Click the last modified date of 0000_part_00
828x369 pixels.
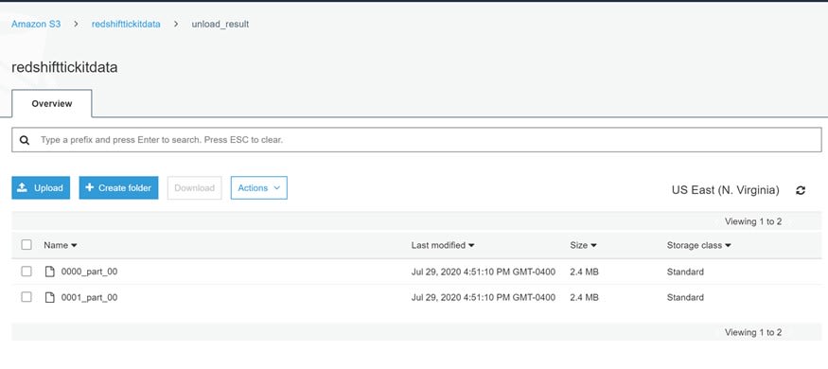[x=484, y=272]
